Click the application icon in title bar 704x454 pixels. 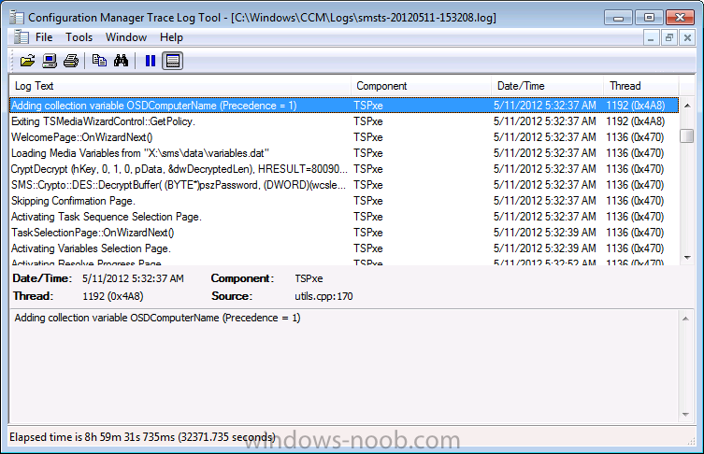pos(17,18)
